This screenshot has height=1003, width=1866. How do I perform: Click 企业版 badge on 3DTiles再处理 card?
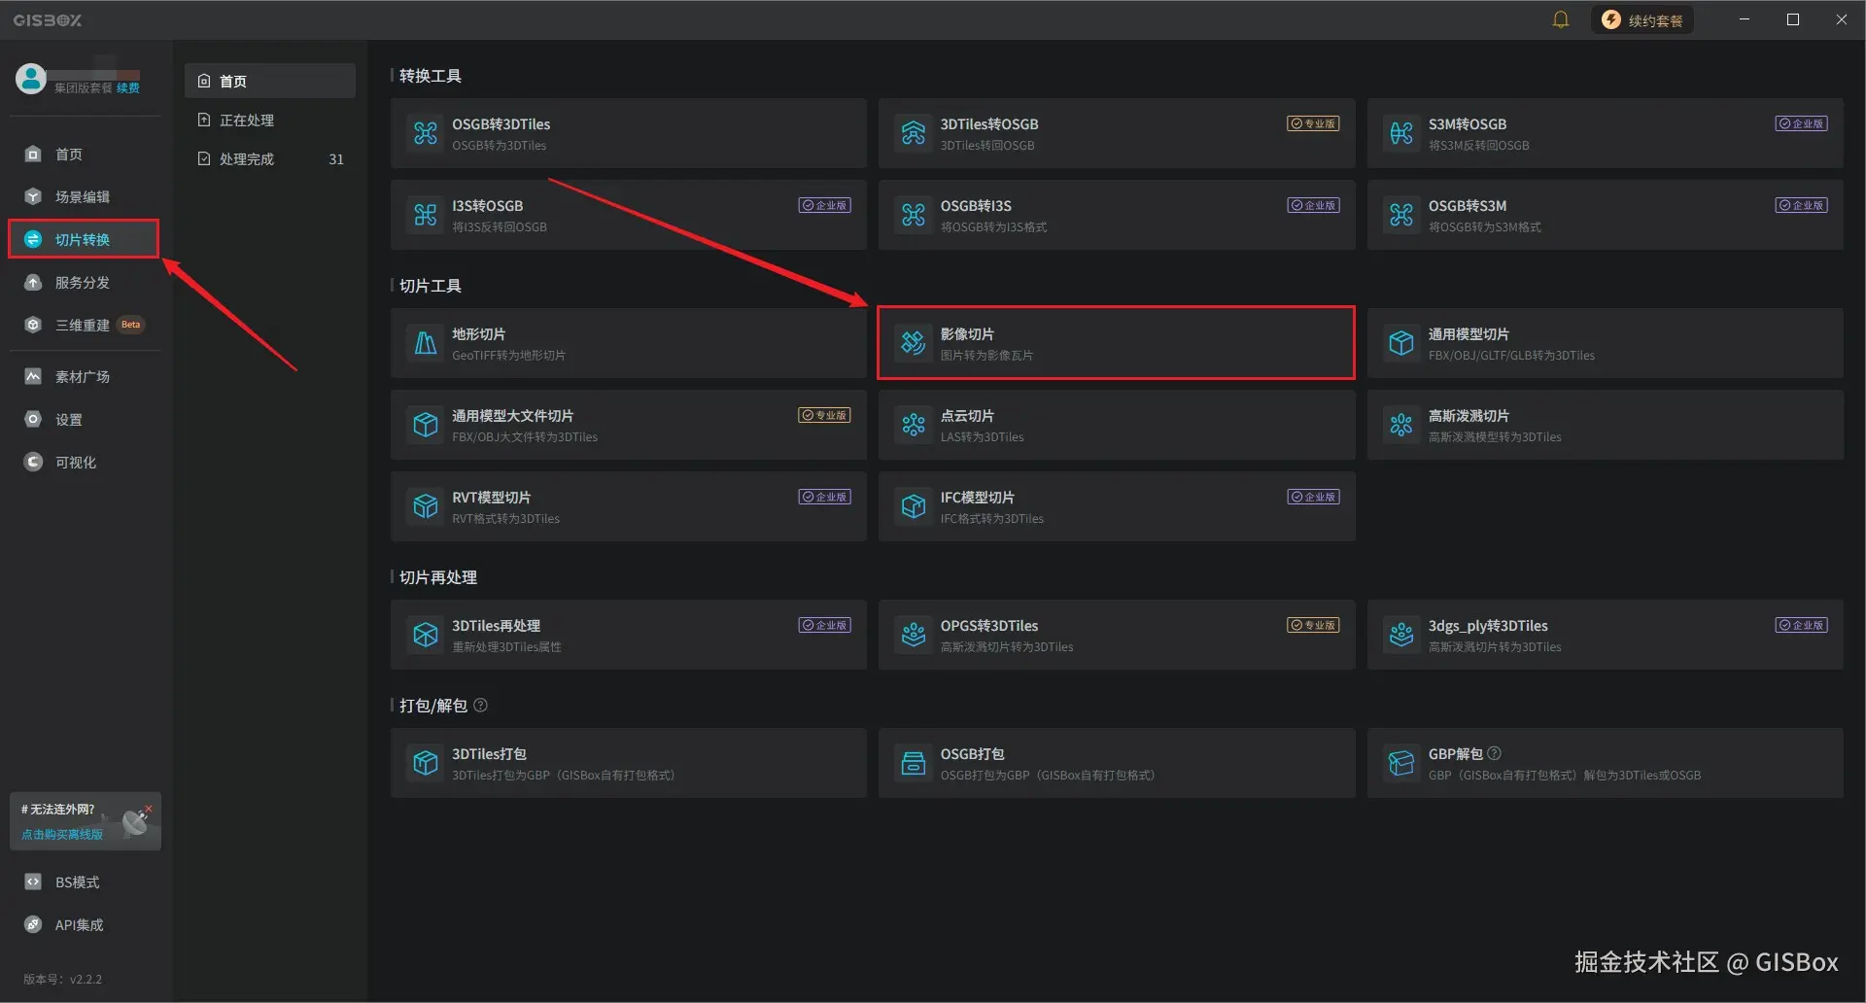pyautogui.click(x=825, y=625)
